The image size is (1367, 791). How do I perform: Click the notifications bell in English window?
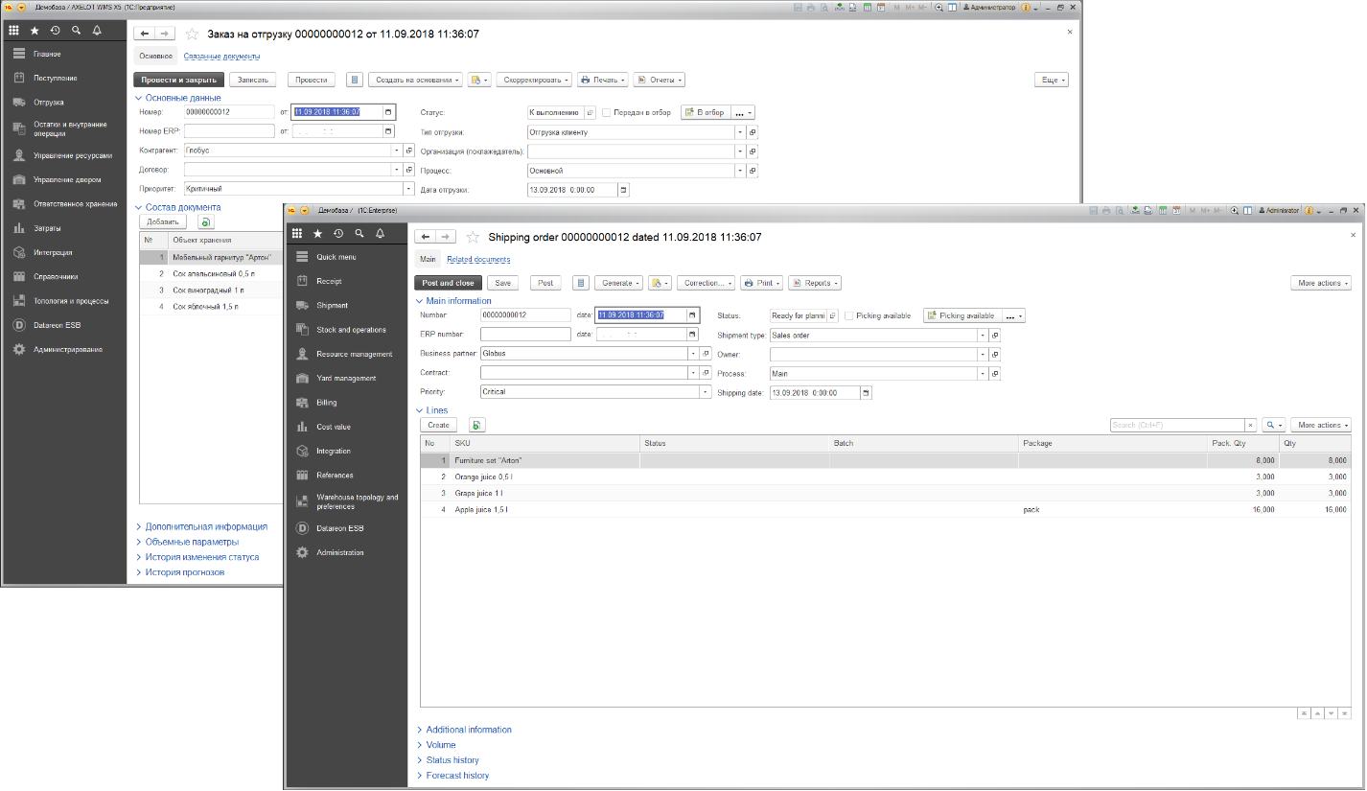tap(381, 233)
